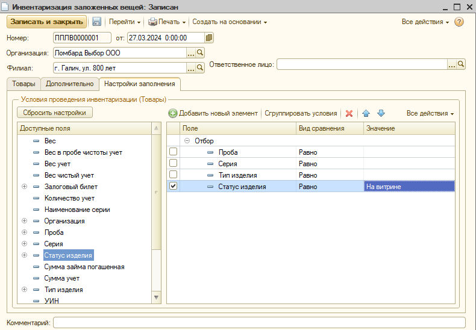Enable the Тип изделия filter checkbox
The image size is (476, 330).
click(173, 175)
